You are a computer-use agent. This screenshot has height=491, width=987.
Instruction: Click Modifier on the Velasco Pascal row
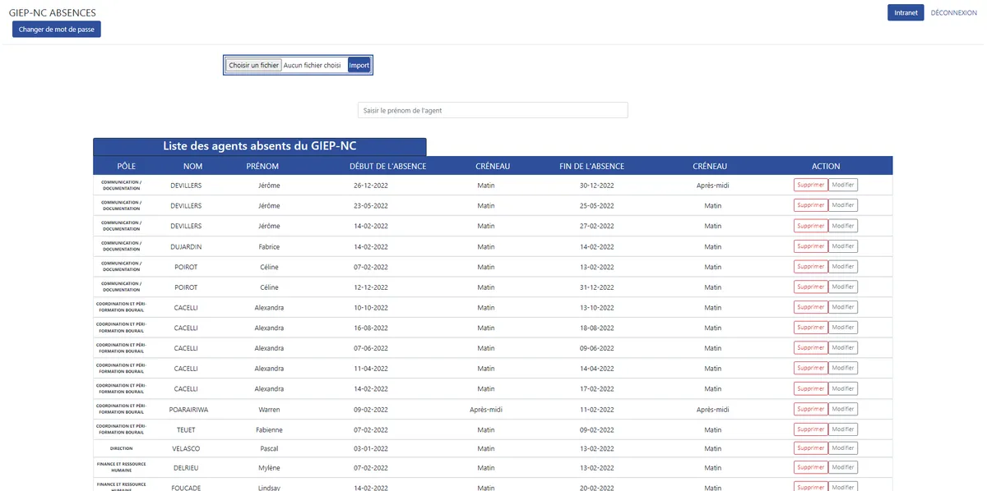pyautogui.click(x=843, y=448)
